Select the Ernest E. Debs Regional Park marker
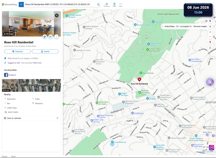Viewport: 216px width, 158px height. [147, 50]
